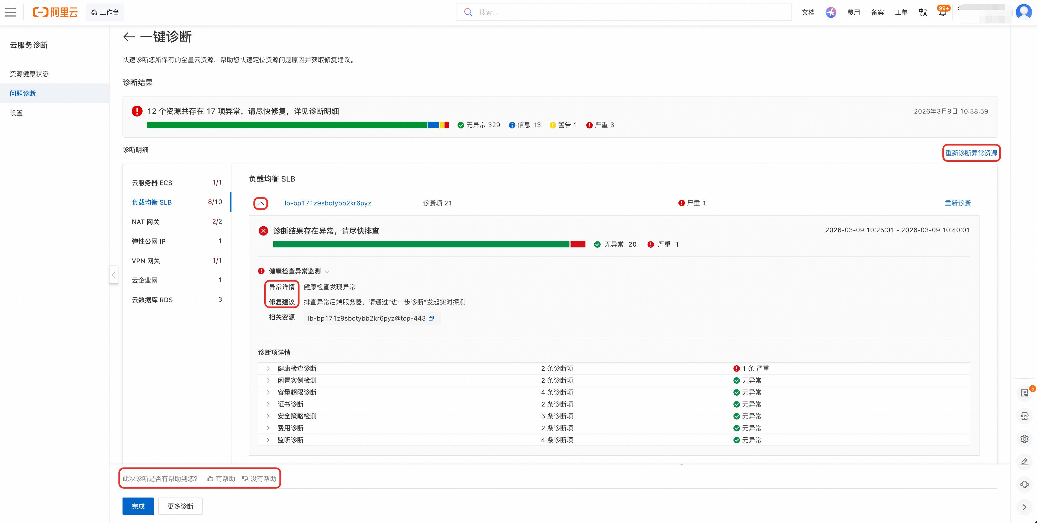Open the AI assistant icon in the header
1037x523 pixels.
831,12
